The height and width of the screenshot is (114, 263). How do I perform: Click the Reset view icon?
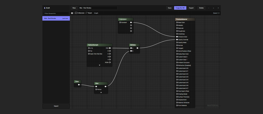[x=87, y=13]
